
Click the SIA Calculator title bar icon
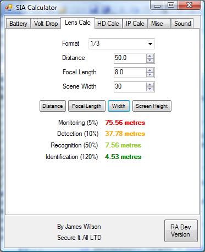[9, 8]
